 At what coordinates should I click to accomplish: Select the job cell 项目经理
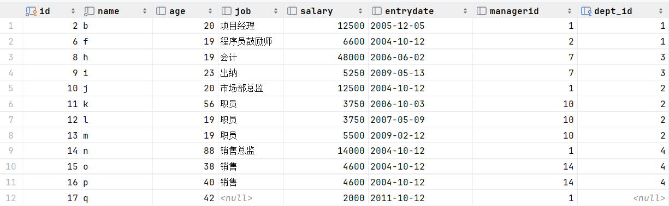[x=251, y=26]
